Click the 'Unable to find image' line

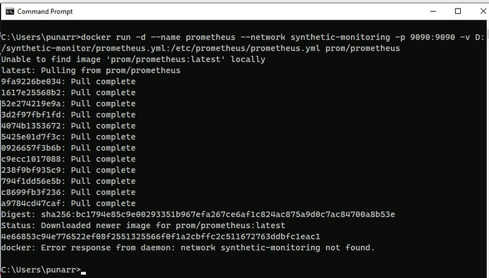(133, 59)
